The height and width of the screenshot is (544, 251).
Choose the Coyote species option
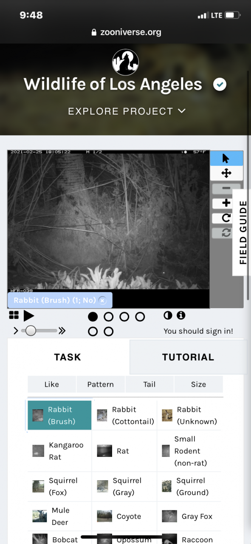124,516
